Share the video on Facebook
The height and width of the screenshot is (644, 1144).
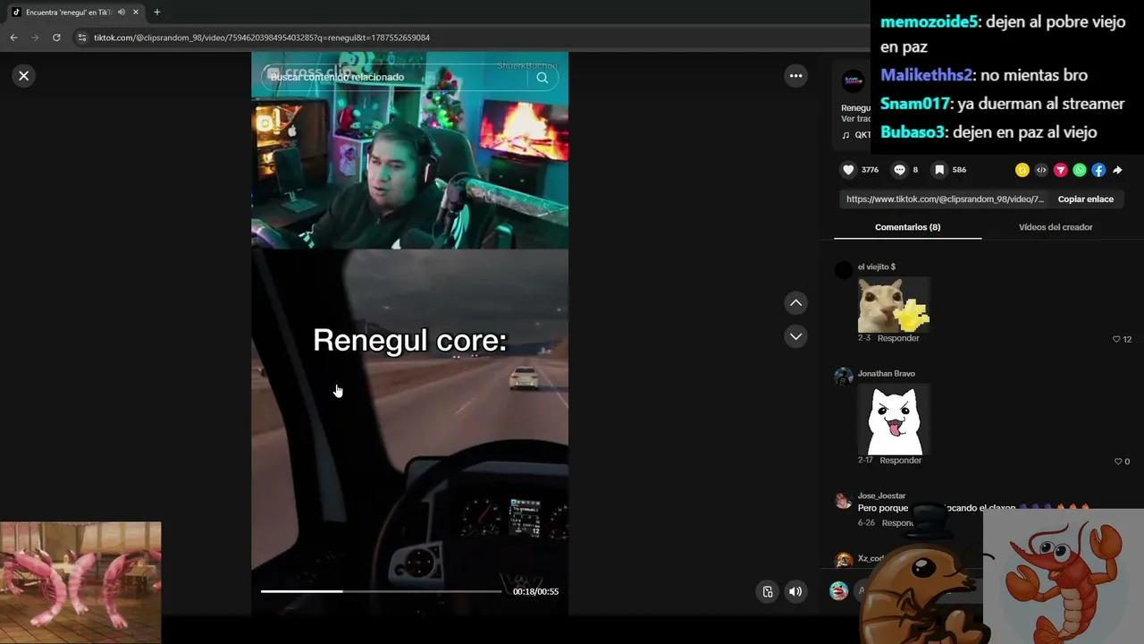[x=1098, y=170]
